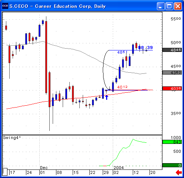The width and height of the screenshot is (184, 178).
Task: Click the 5000 price scale value
Action: pos(176,43)
